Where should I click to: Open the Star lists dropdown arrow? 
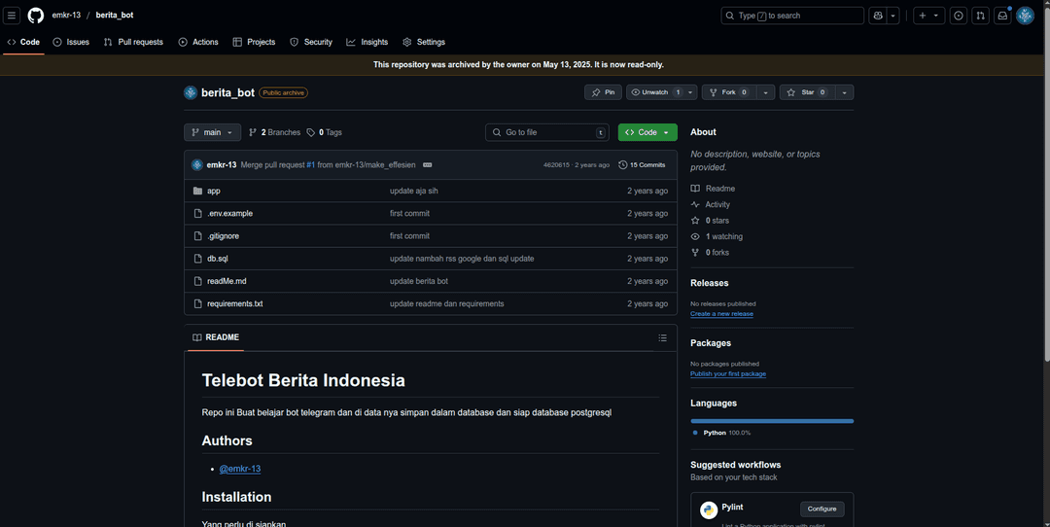click(844, 92)
